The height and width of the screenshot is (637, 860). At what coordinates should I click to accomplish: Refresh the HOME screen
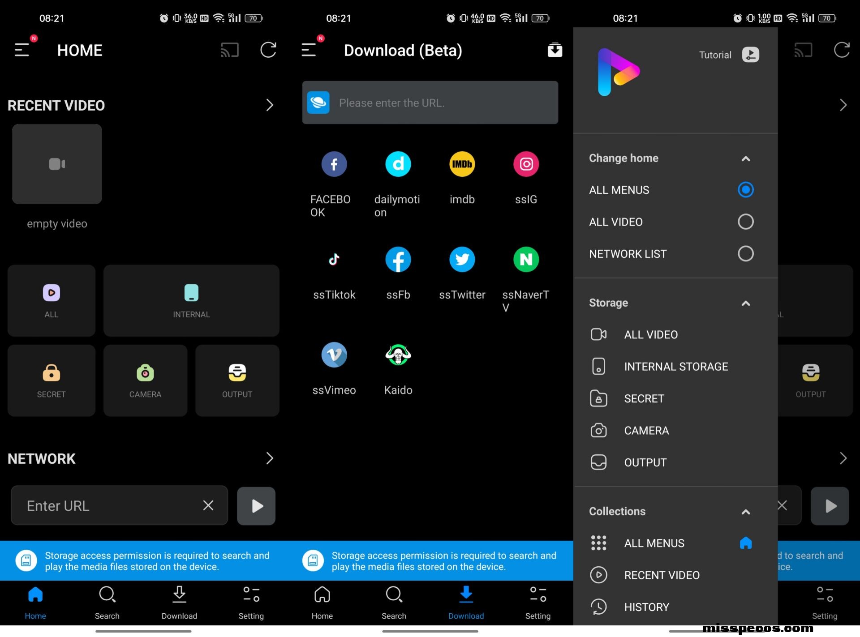[268, 50]
